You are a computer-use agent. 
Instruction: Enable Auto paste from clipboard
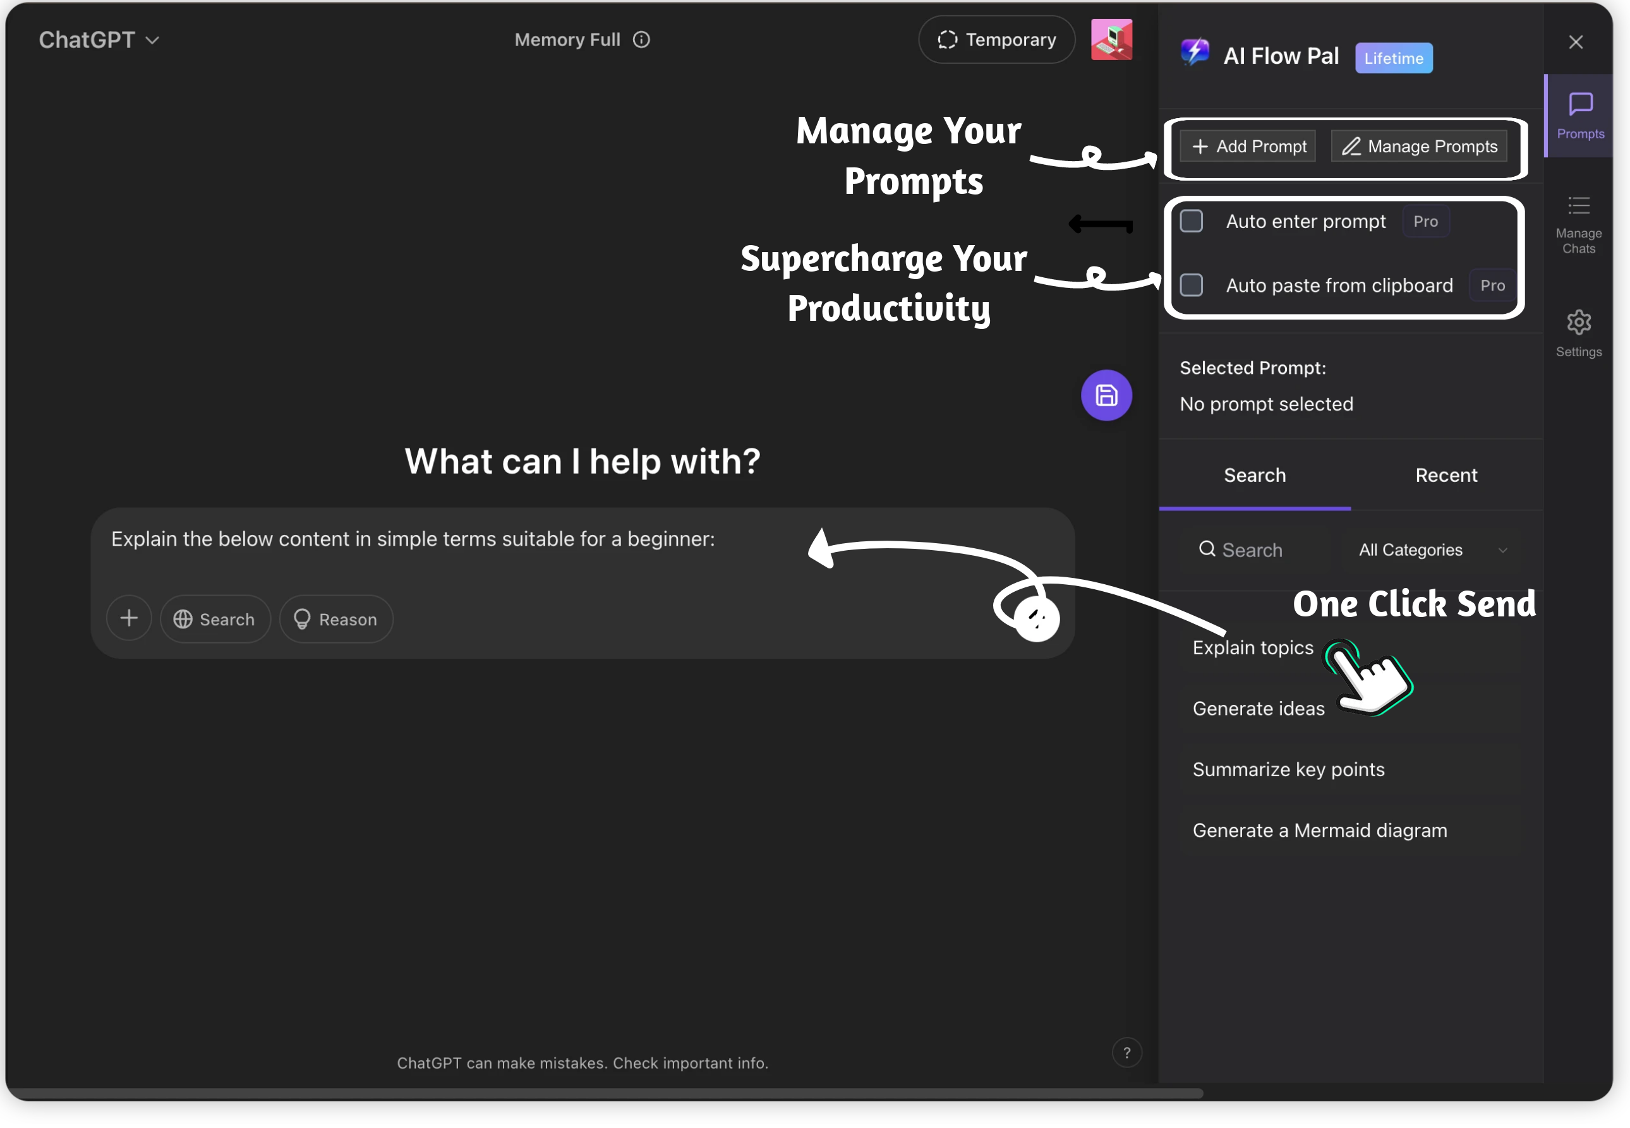[1191, 285]
